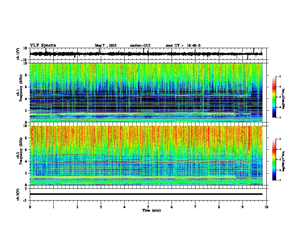Click the 'start UT = 10:40:0' text
The height and width of the screenshot is (232, 300).
(x=183, y=45)
